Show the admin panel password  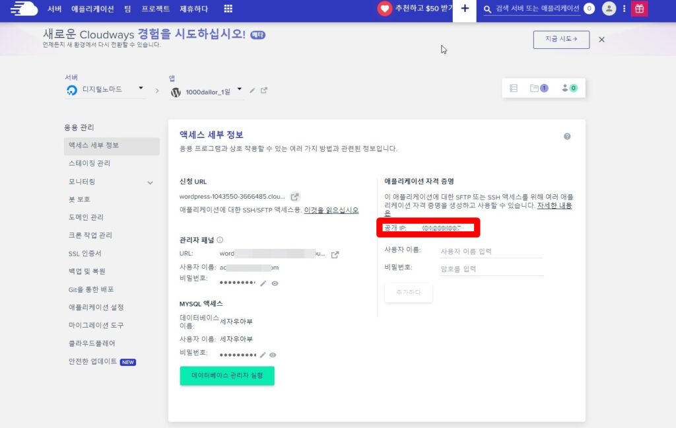coord(275,283)
